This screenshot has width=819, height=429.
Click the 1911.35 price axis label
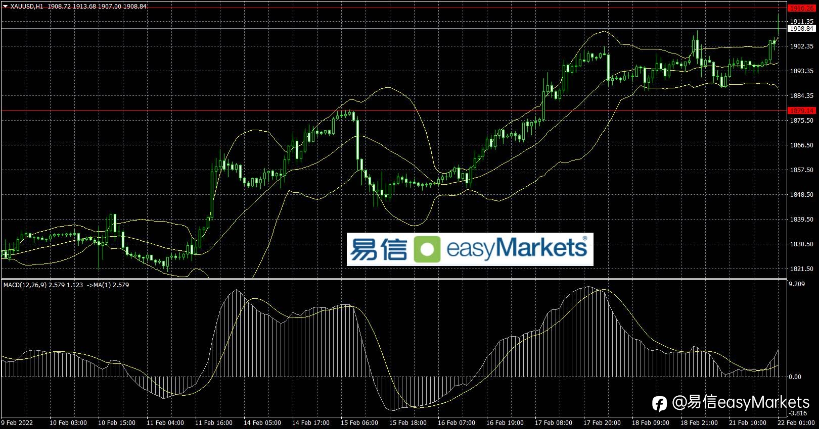[802, 22]
